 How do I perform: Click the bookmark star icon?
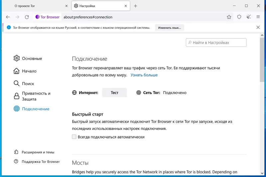click(x=229, y=17)
